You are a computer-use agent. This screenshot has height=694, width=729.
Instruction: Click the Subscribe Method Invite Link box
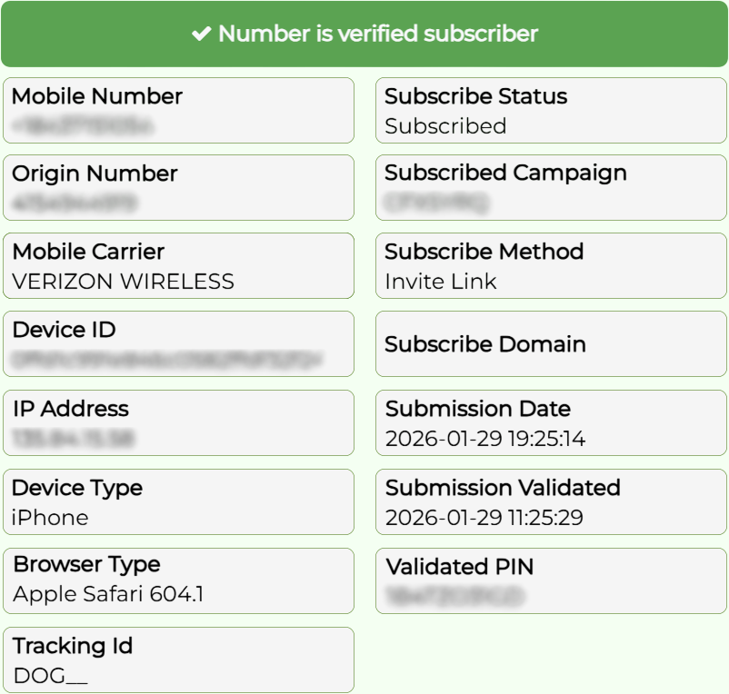[x=551, y=265]
